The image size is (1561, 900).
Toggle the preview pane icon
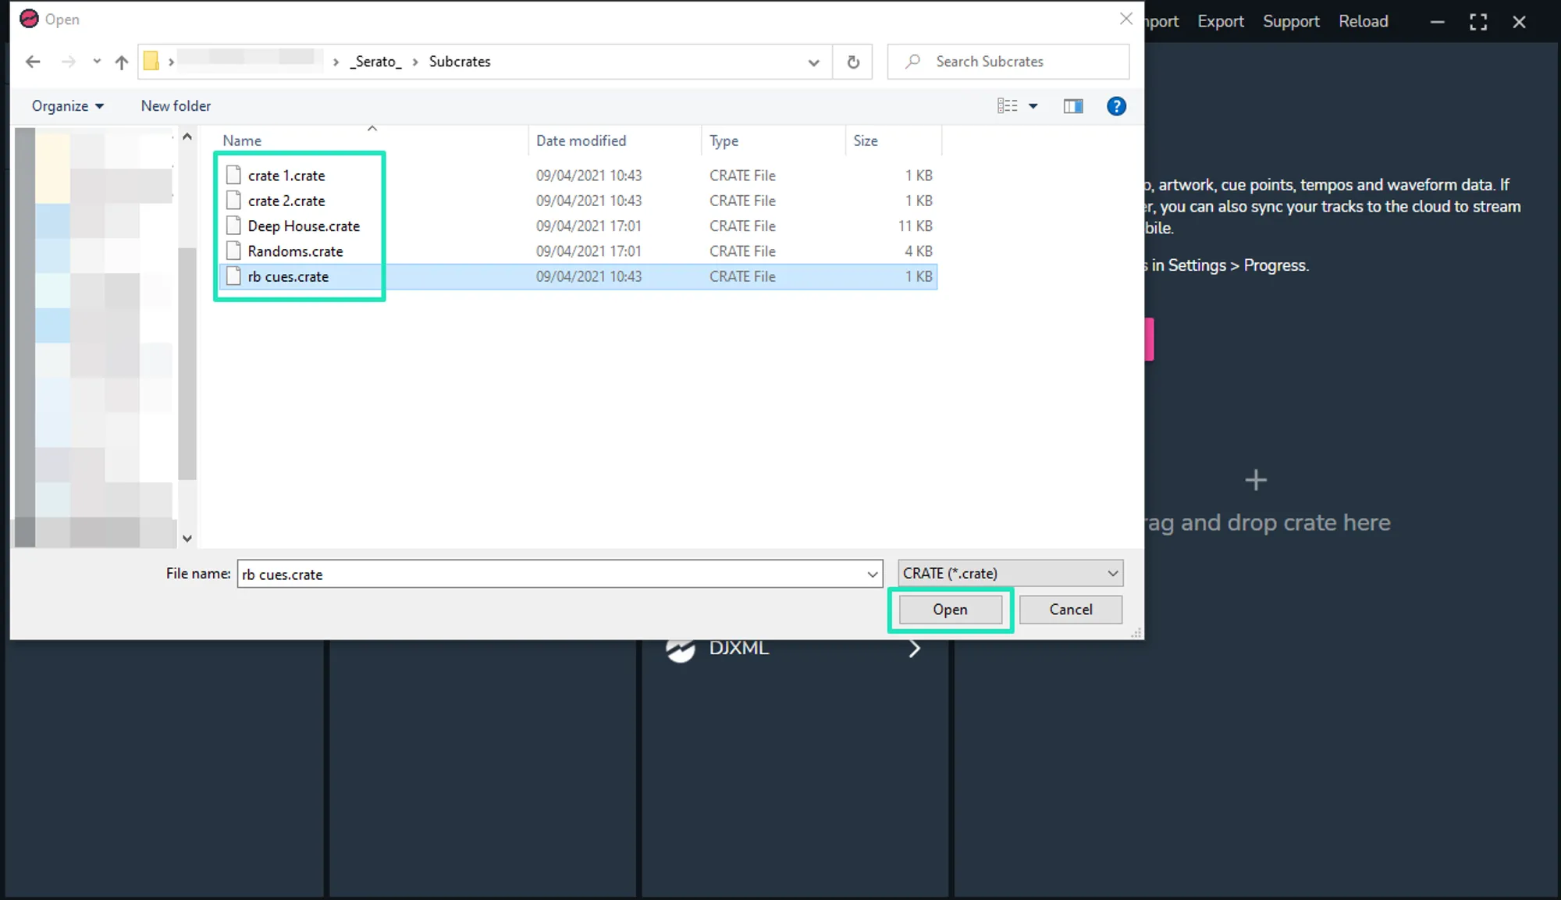tap(1073, 106)
